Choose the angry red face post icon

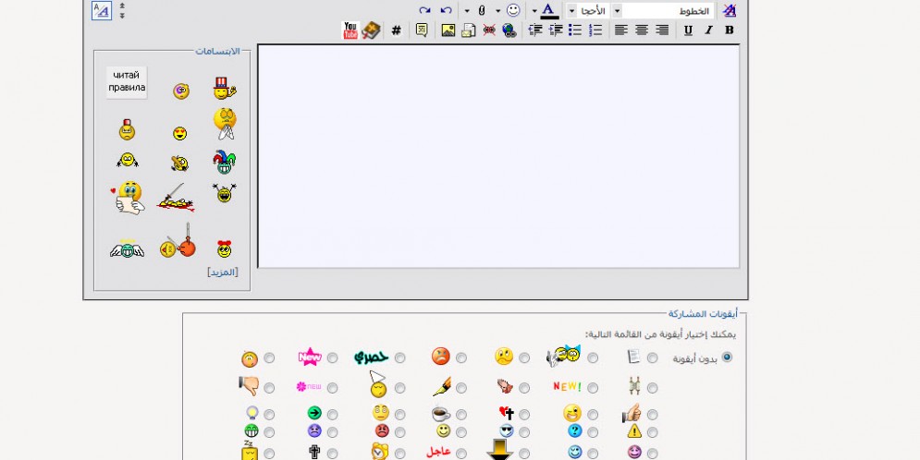click(x=461, y=358)
